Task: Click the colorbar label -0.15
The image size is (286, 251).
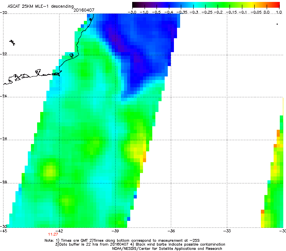Action: (x=232, y=12)
